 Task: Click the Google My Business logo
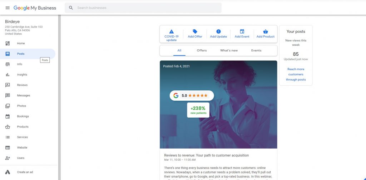coord(35,8)
